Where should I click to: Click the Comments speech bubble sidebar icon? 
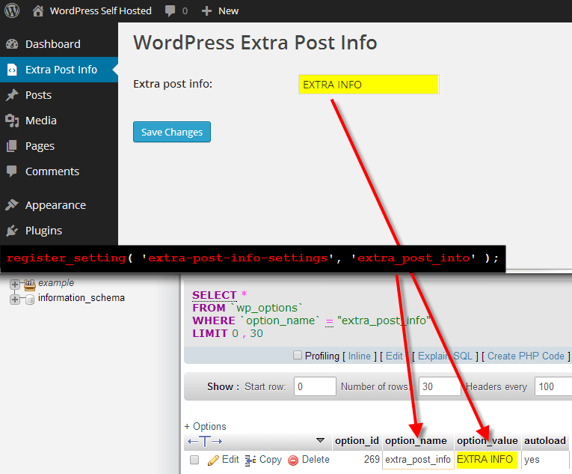point(12,171)
